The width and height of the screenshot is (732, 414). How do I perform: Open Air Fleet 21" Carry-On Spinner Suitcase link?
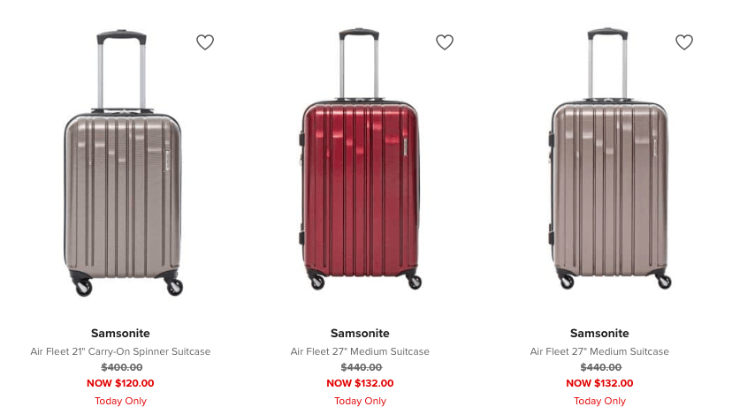click(x=120, y=351)
